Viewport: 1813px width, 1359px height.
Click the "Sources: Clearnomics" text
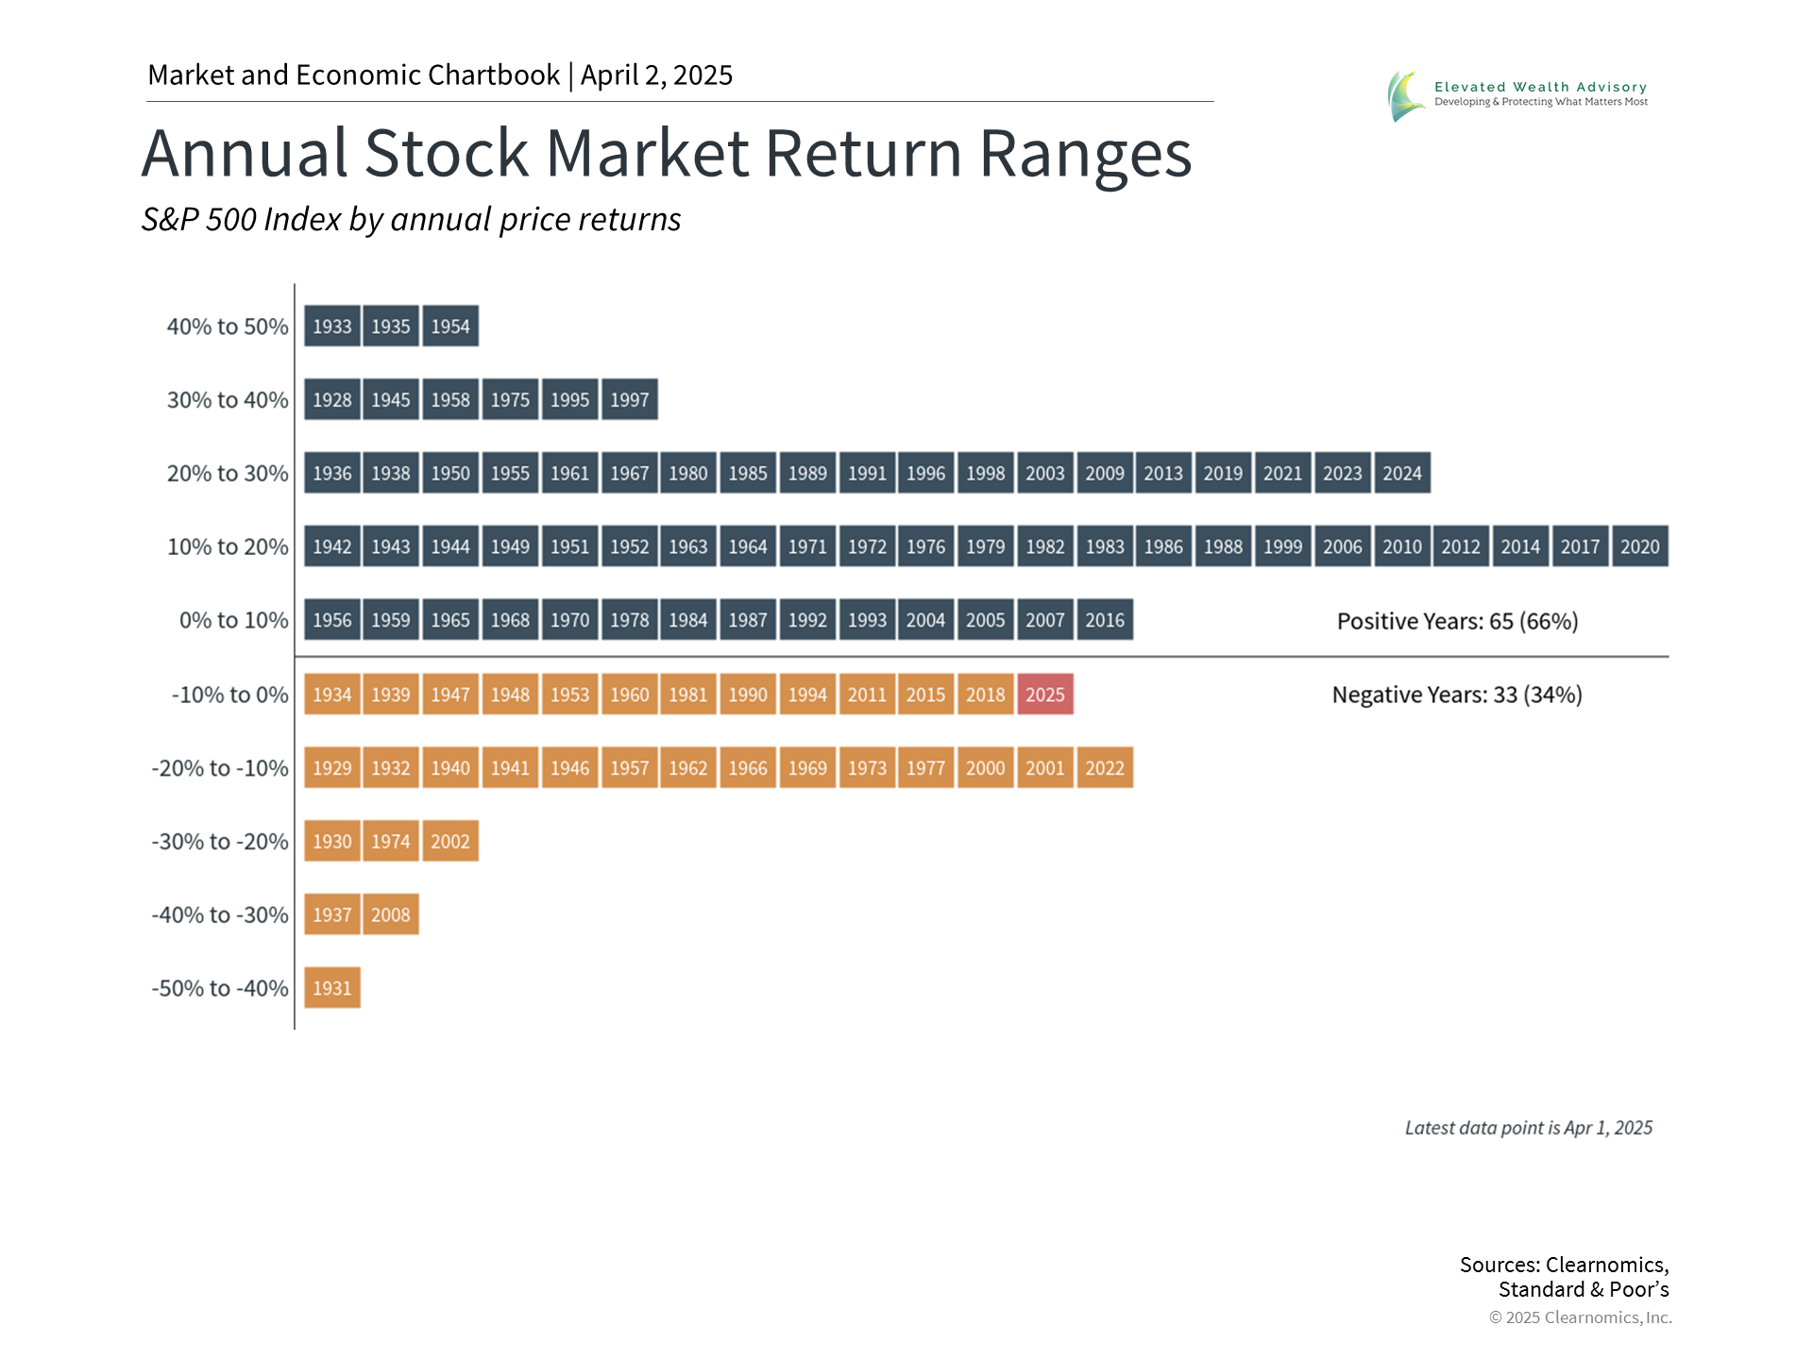1564,1265
